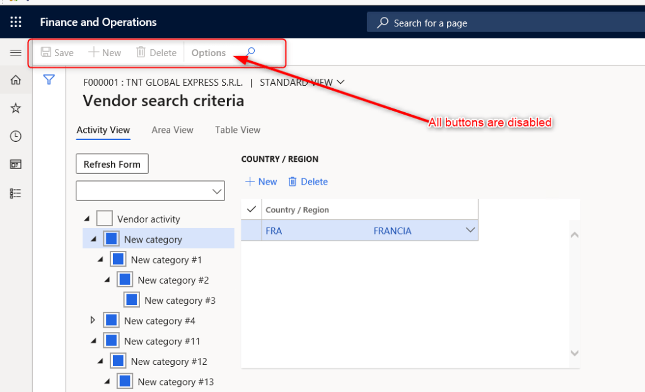This screenshot has height=392, width=645.
Task: Open Favorites star icon in sidebar
Action: click(16, 108)
